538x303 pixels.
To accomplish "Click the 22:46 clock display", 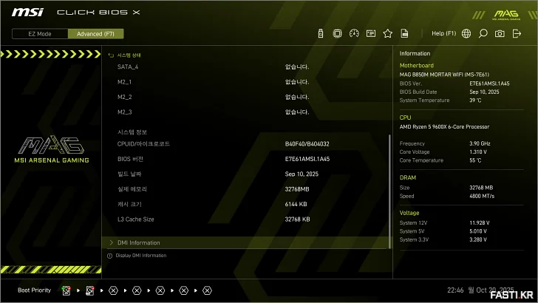I will tap(455, 290).
